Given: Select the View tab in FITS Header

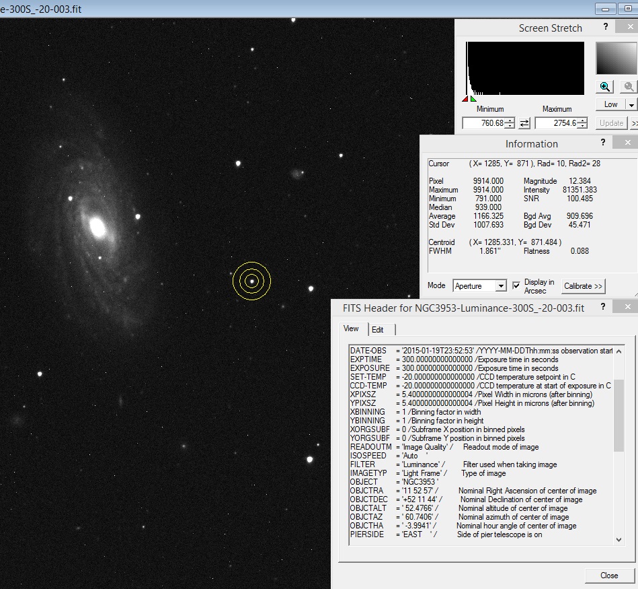Looking at the screenshot, I should click(x=351, y=329).
